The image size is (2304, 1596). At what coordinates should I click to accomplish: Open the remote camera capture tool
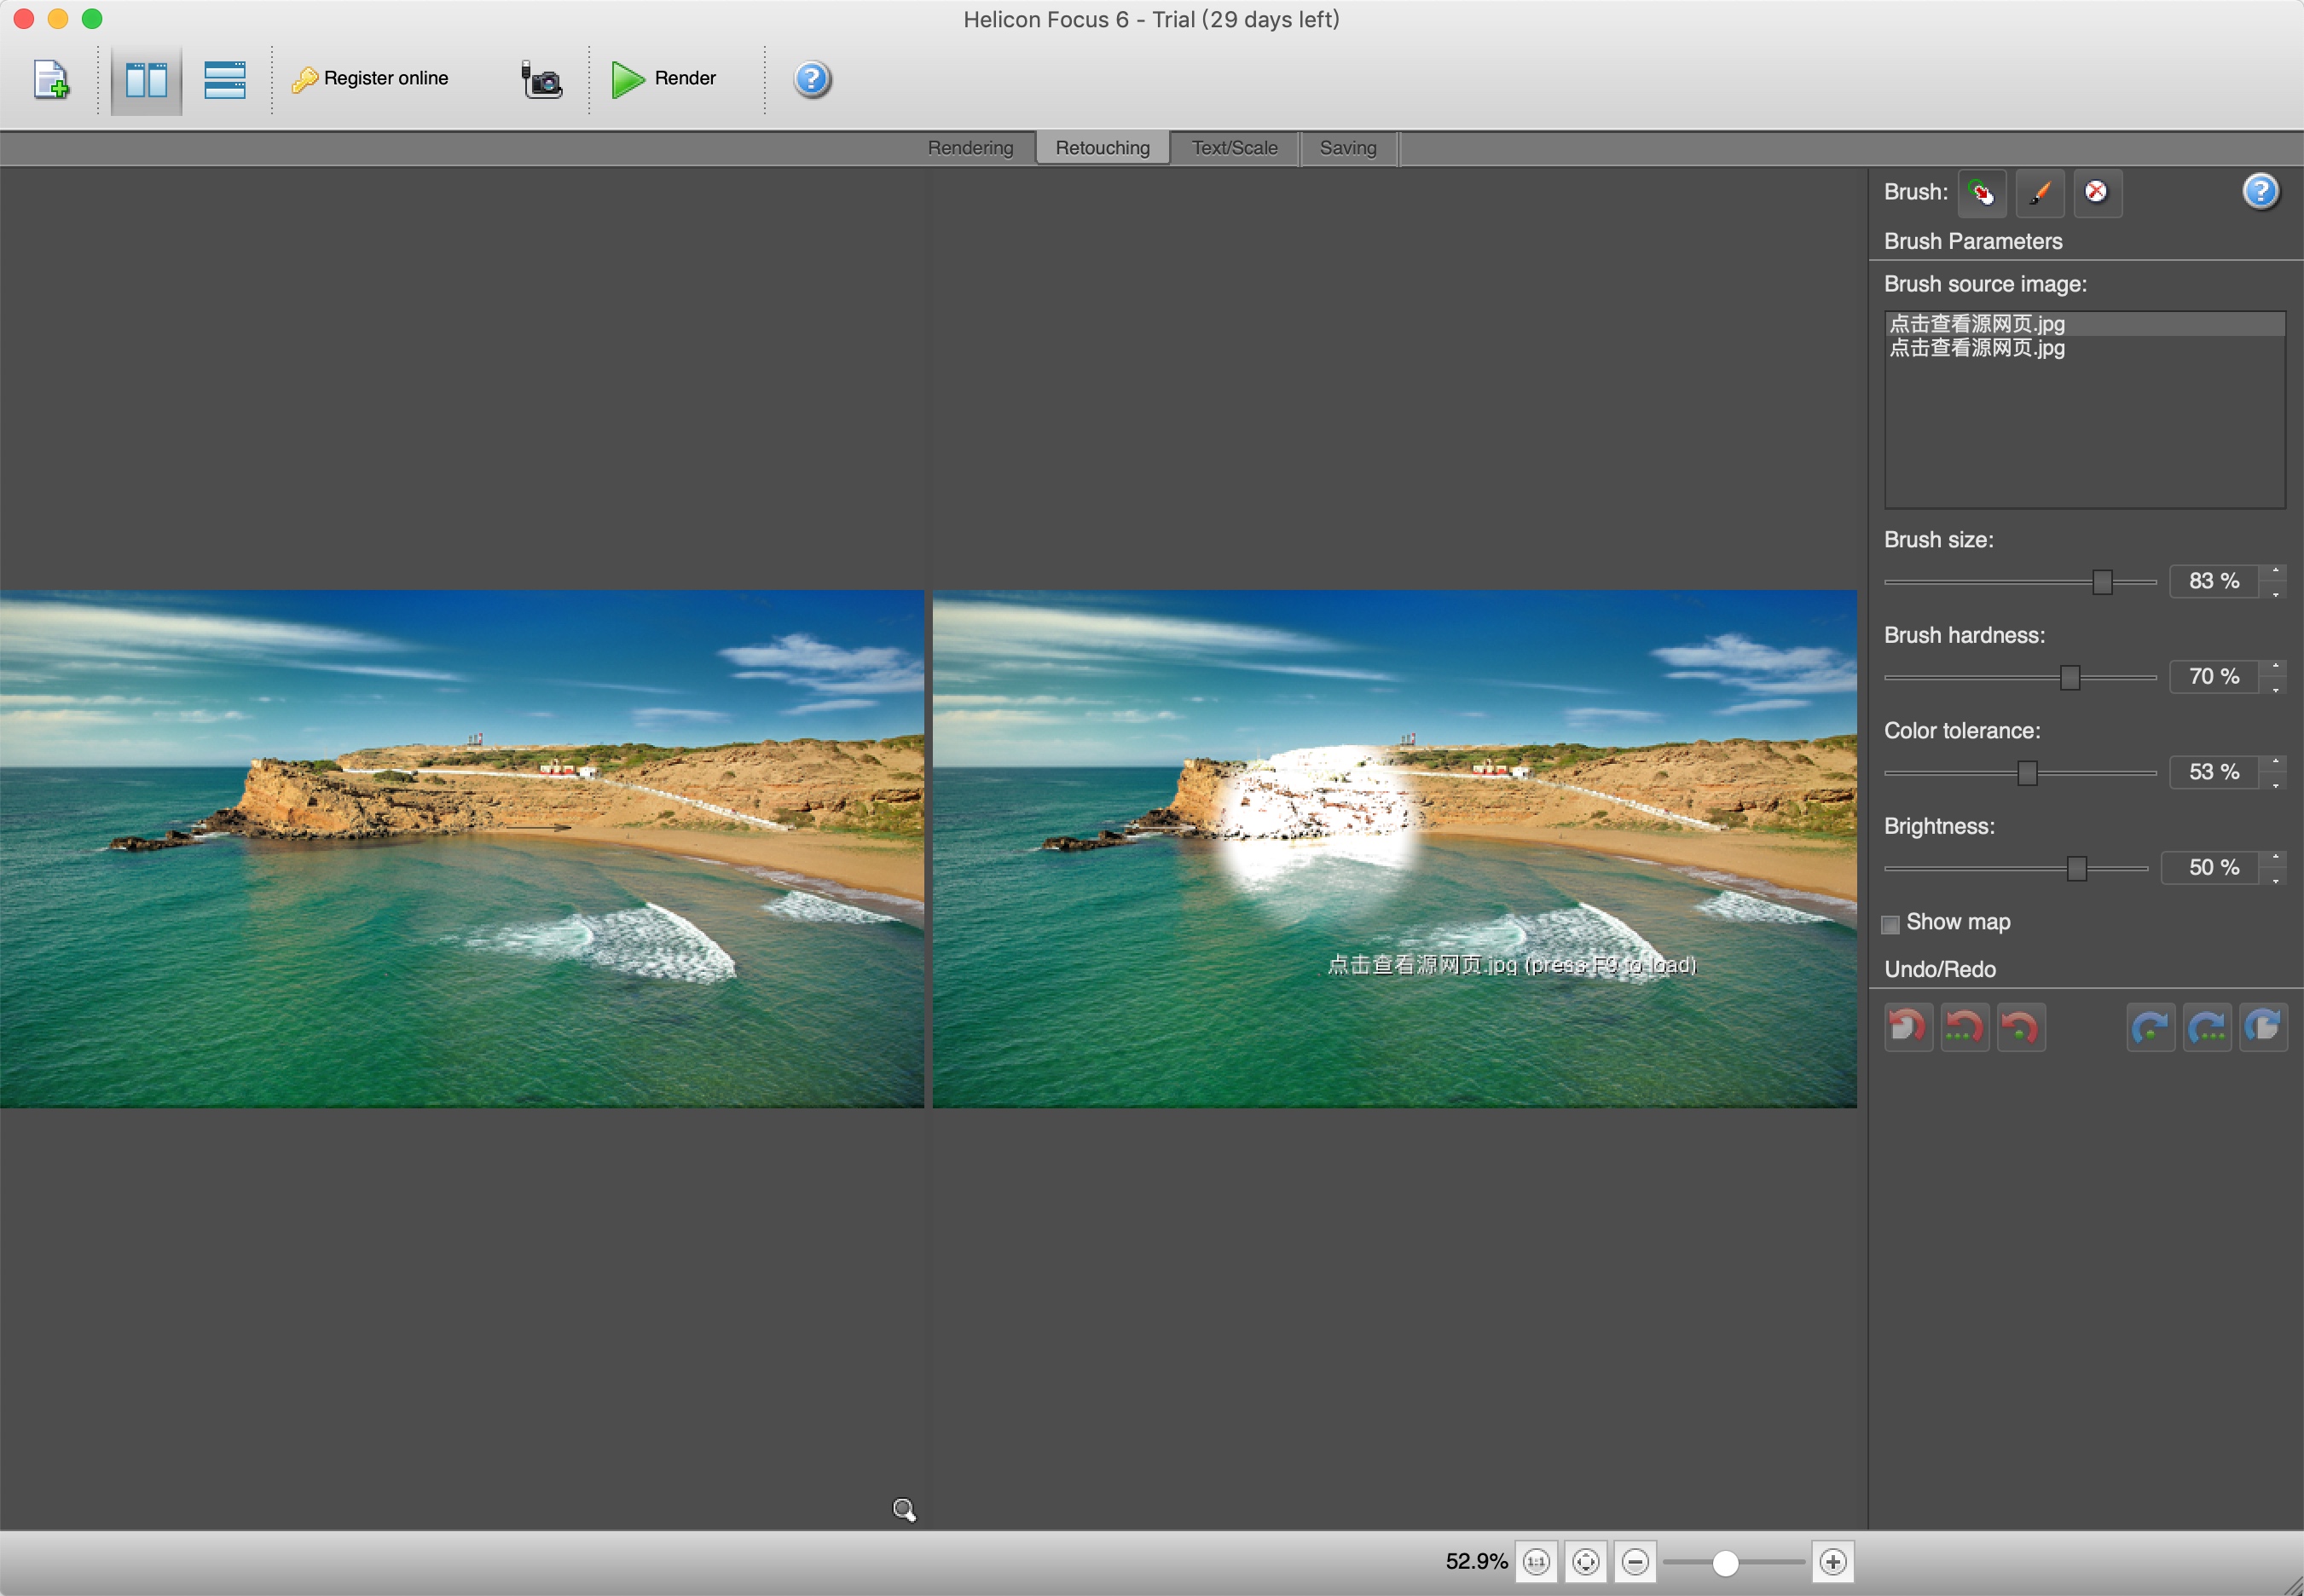click(541, 79)
